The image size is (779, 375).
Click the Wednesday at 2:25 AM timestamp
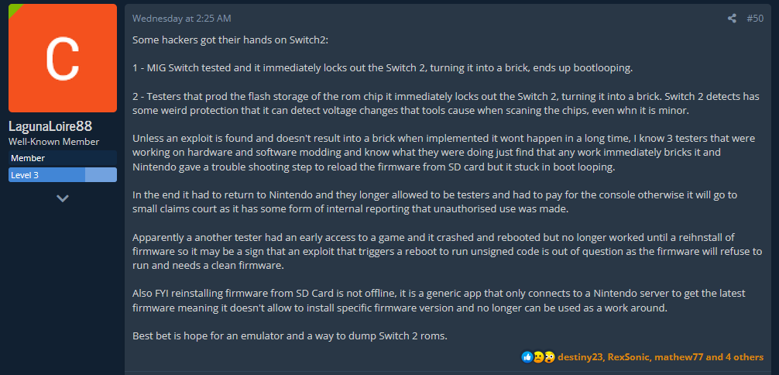182,19
